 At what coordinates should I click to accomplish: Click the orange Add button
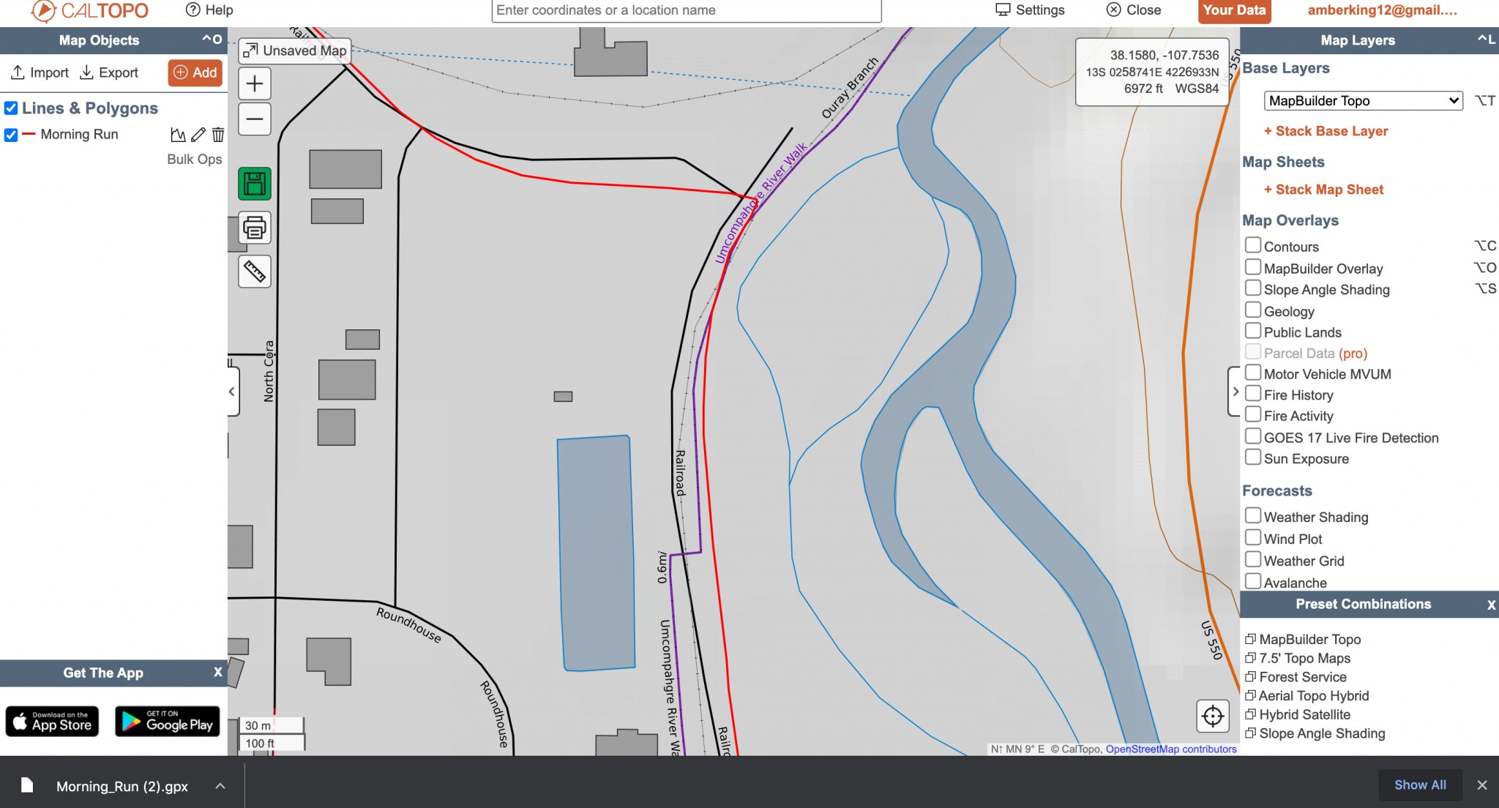195,72
